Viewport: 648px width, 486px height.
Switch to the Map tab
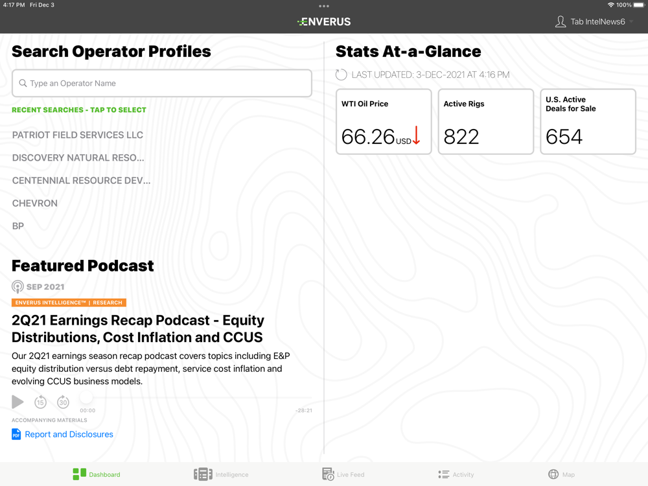point(561,474)
